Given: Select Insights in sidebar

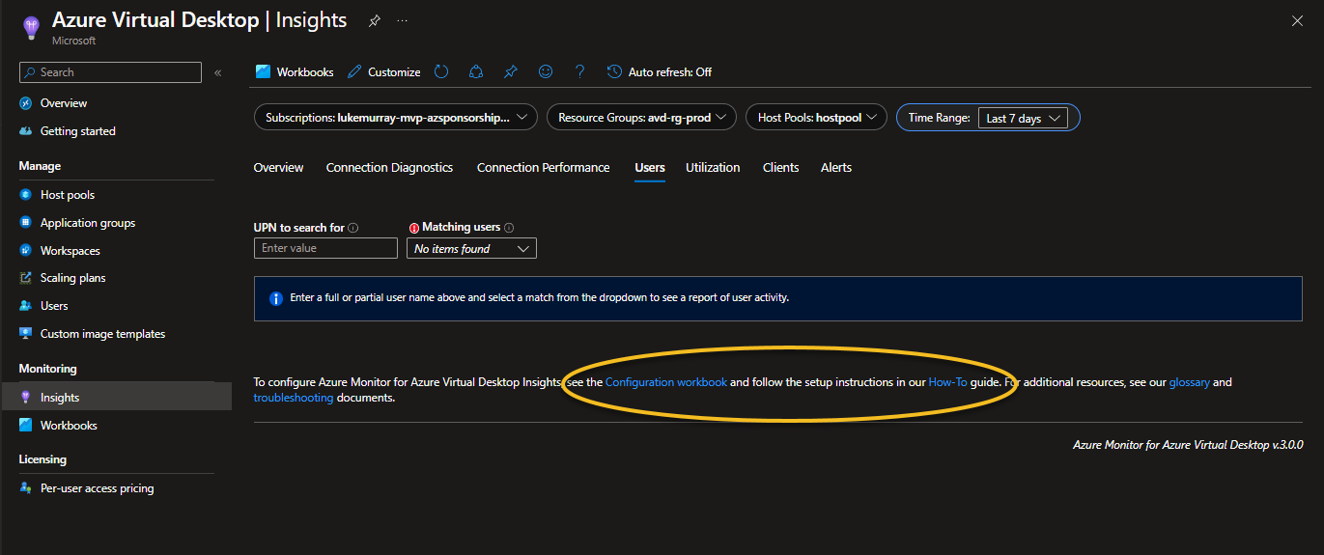Looking at the screenshot, I should coord(116,397).
